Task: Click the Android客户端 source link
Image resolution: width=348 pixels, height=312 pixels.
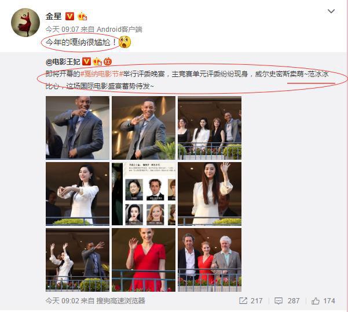Action: pyautogui.click(x=119, y=30)
